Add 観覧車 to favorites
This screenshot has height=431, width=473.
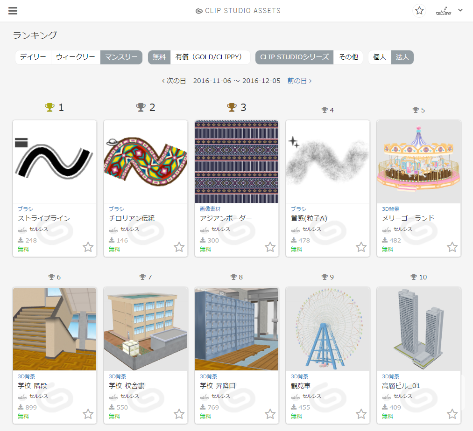[361, 414]
